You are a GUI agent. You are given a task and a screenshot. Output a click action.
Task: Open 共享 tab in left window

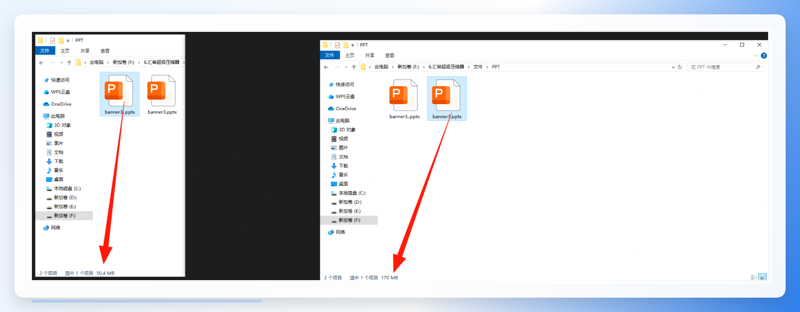[85, 51]
